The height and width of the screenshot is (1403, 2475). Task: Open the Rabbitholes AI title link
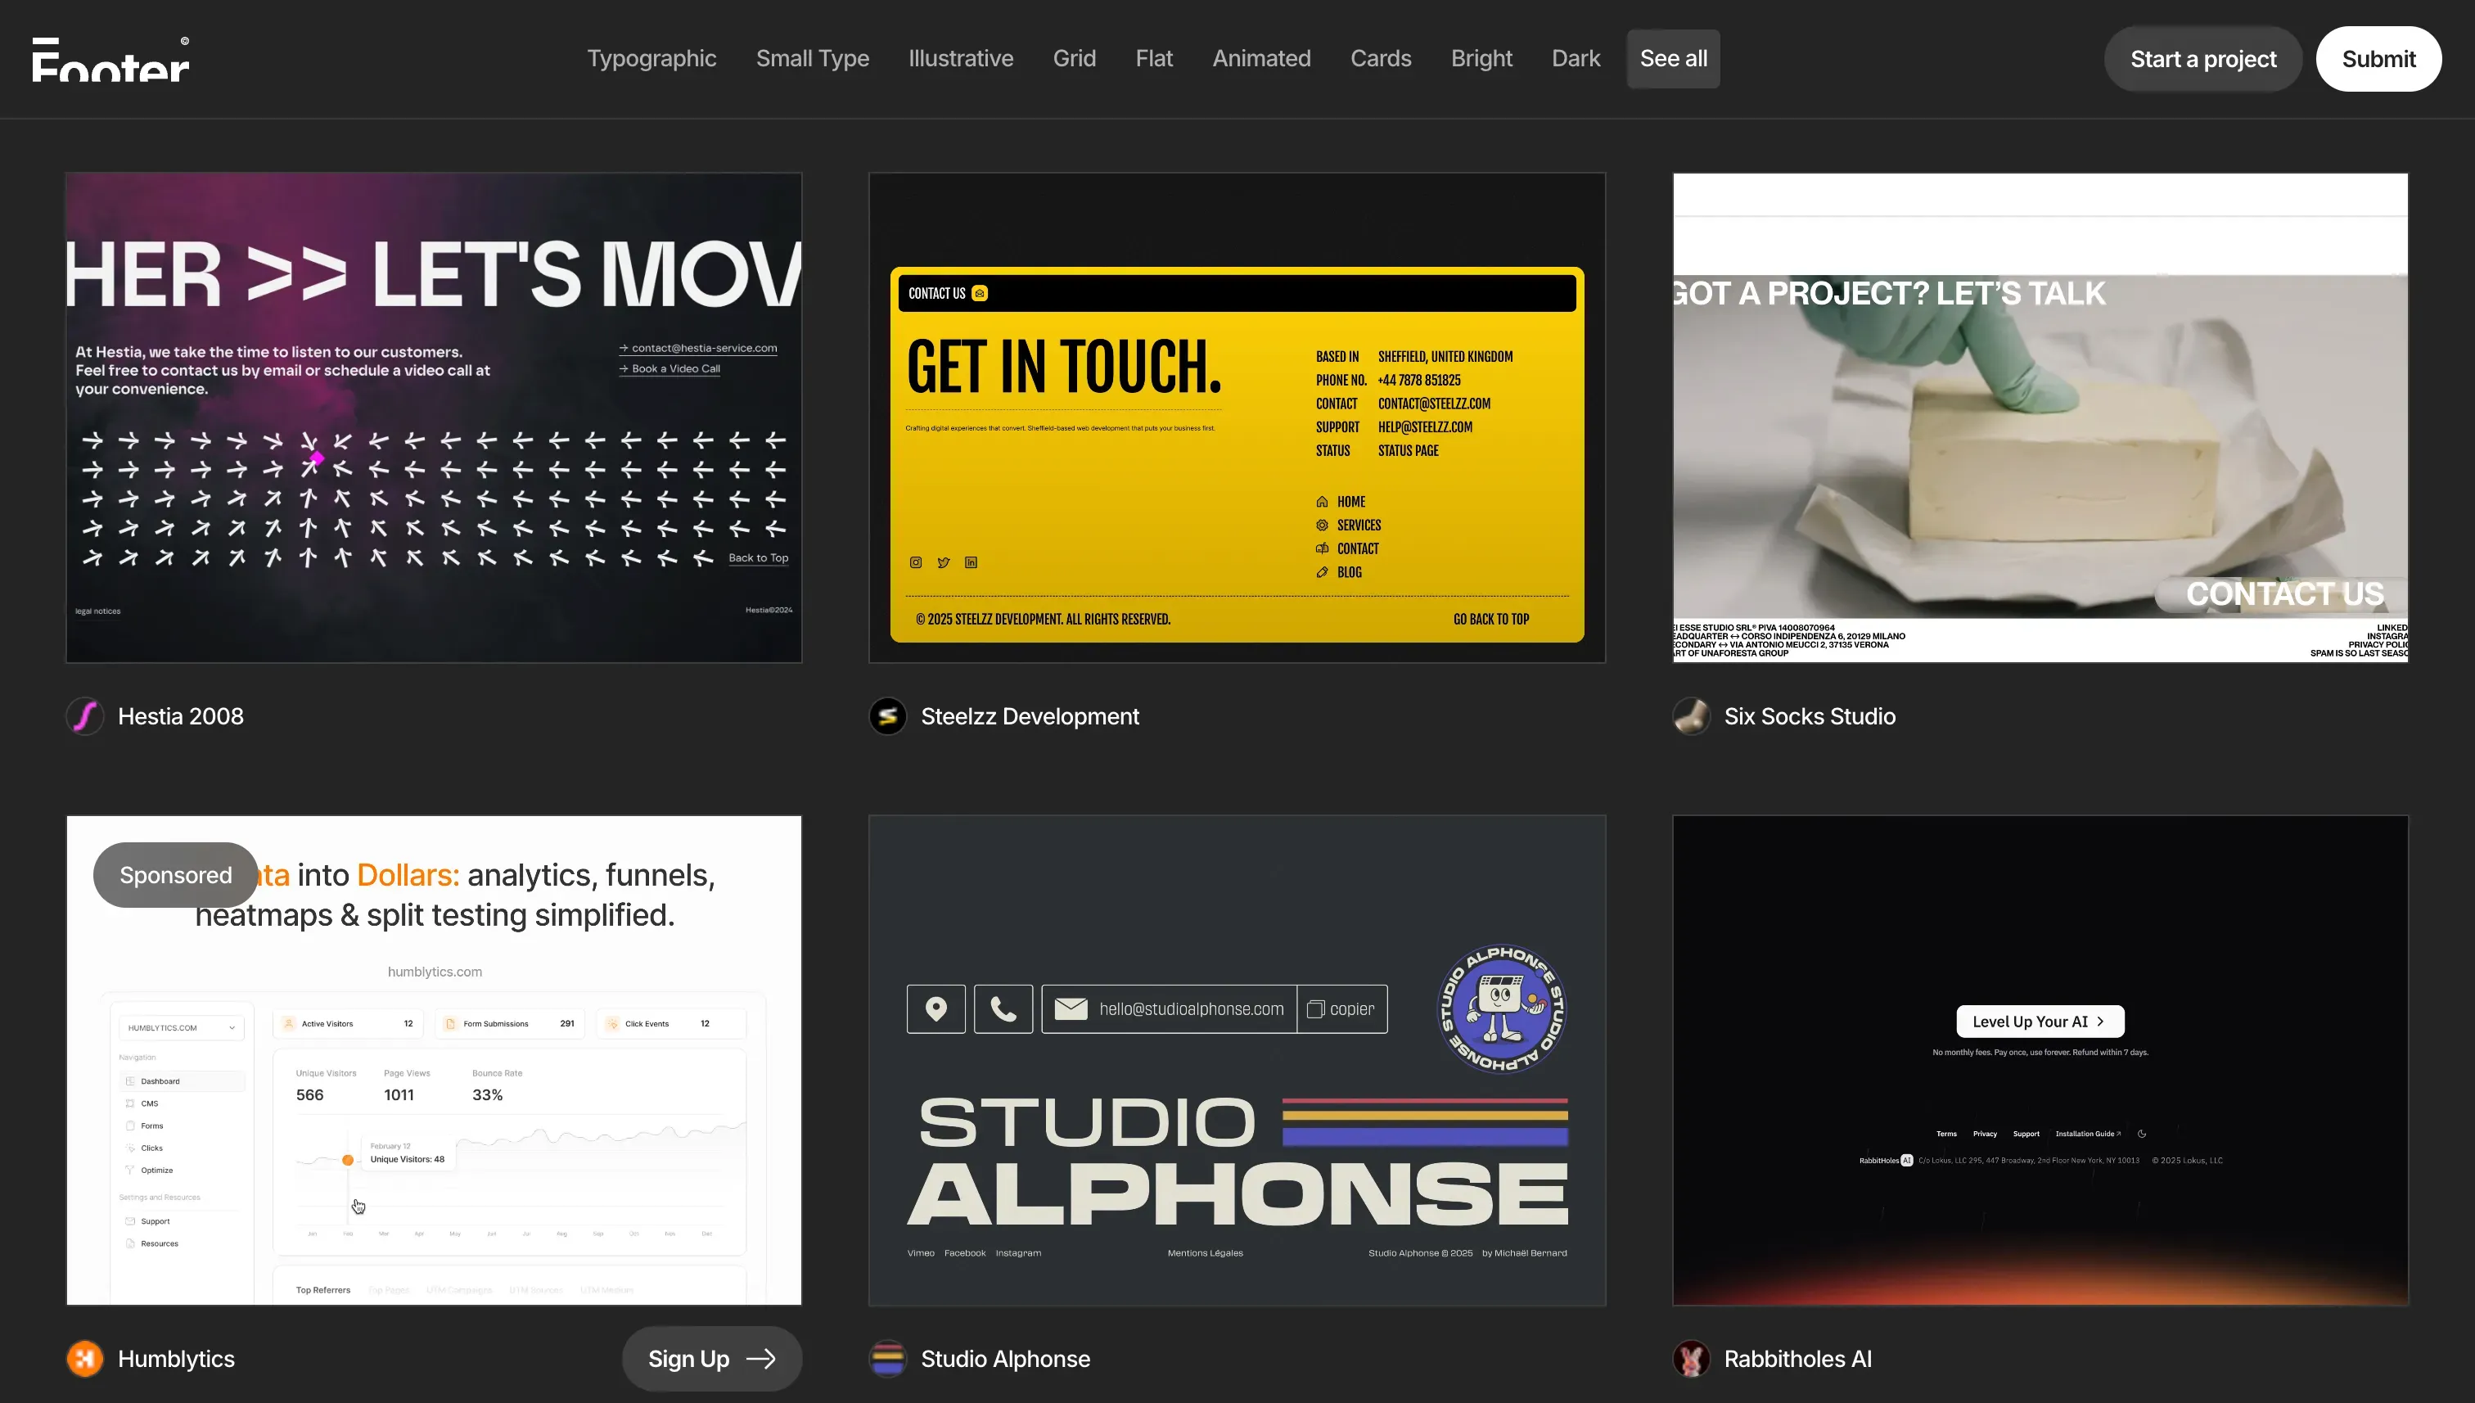click(1797, 1359)
